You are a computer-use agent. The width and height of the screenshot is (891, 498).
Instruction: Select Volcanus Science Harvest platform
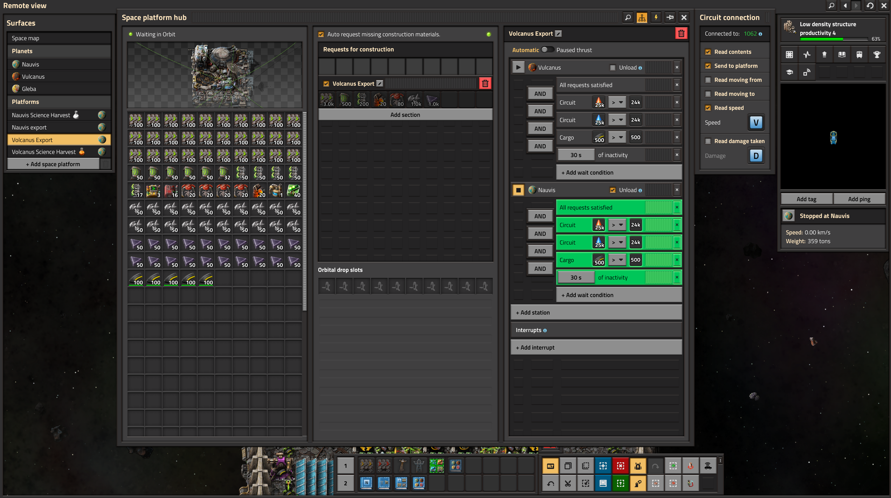59,152
